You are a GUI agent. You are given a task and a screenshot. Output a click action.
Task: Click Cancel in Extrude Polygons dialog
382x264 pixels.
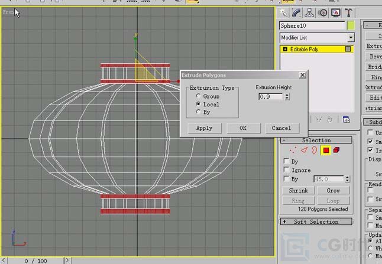tap(281, 128)
